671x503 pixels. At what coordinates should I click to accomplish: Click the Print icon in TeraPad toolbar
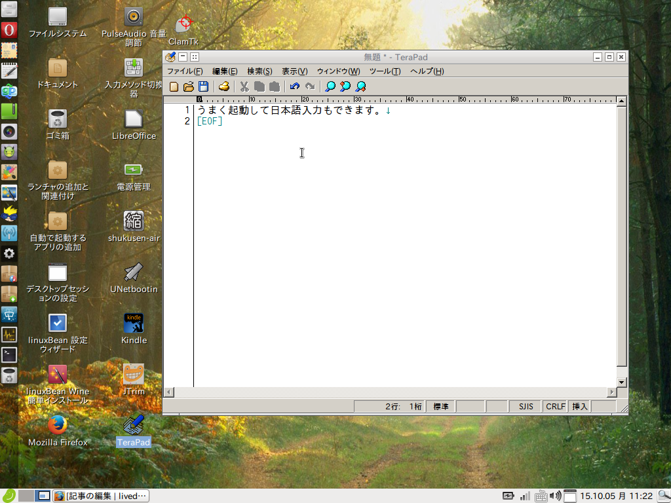point(224,86)
